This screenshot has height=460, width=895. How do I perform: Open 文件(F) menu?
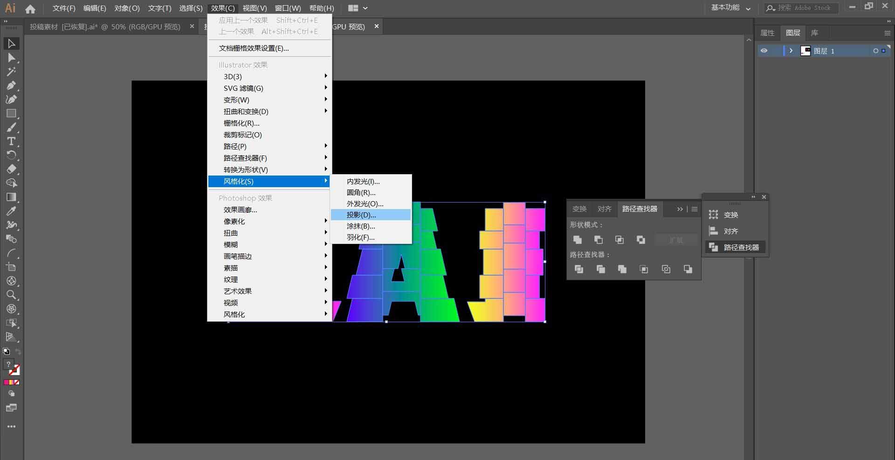pyautogui.click(x=64, y=8)
